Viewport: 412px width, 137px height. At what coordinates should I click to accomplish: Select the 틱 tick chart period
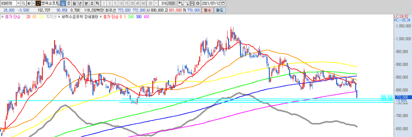97,3
